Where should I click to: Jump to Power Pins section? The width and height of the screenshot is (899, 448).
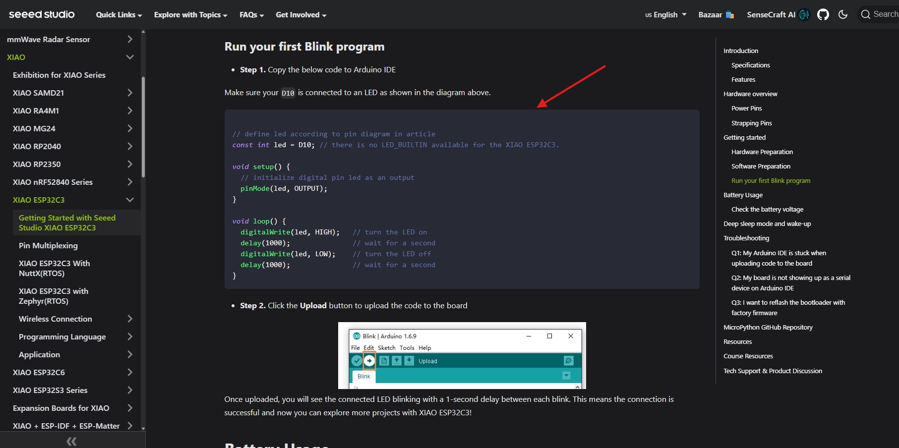[746, 108]
